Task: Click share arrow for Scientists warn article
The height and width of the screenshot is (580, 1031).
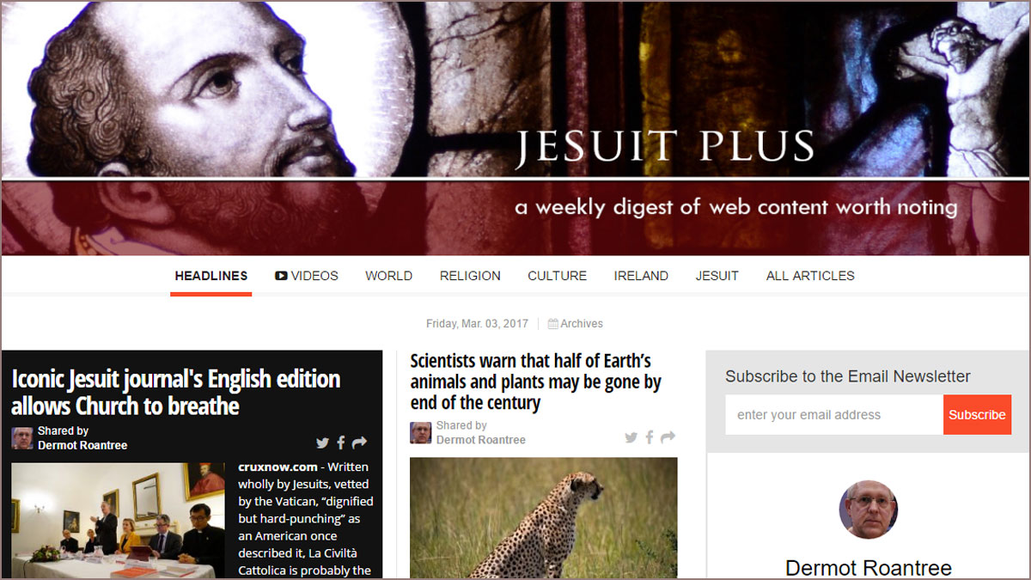Action: pos(668,437)
